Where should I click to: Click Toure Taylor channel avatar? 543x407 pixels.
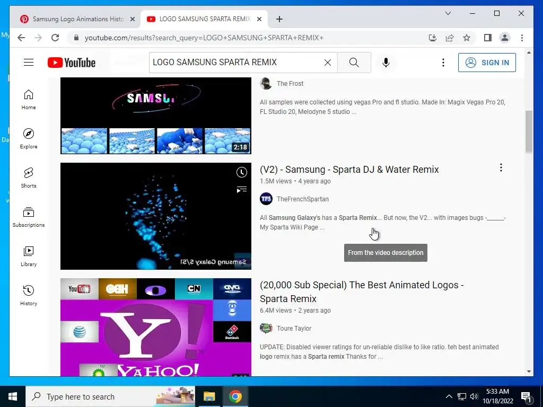(x=266, y=329)
